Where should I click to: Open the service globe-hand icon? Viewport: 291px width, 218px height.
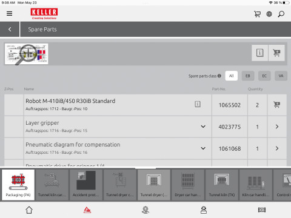(x=145, y=210)
